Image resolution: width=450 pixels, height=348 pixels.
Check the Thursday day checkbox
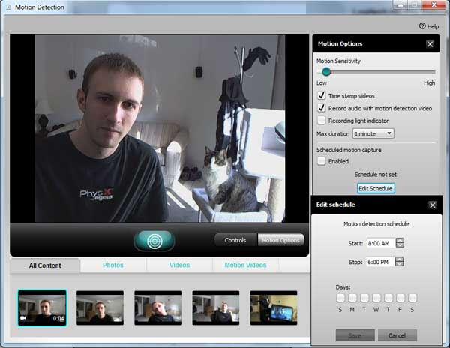click(x=388, y=298)
